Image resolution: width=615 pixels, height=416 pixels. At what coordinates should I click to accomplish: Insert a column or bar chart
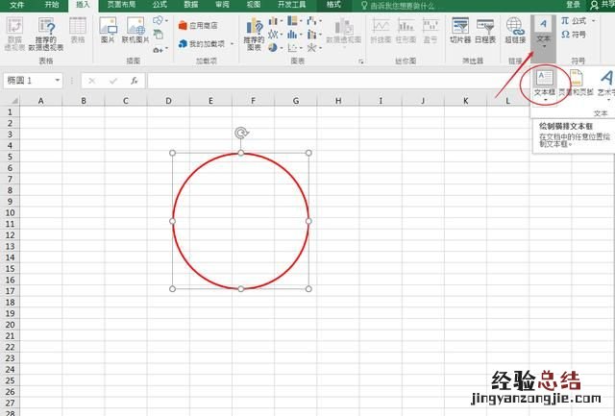click(x=273, y=21)
